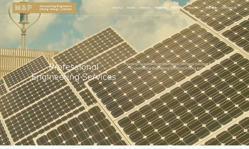Click the M&P Consulting Engineers logo
249x149 pixels.
[x=44, y=8]
